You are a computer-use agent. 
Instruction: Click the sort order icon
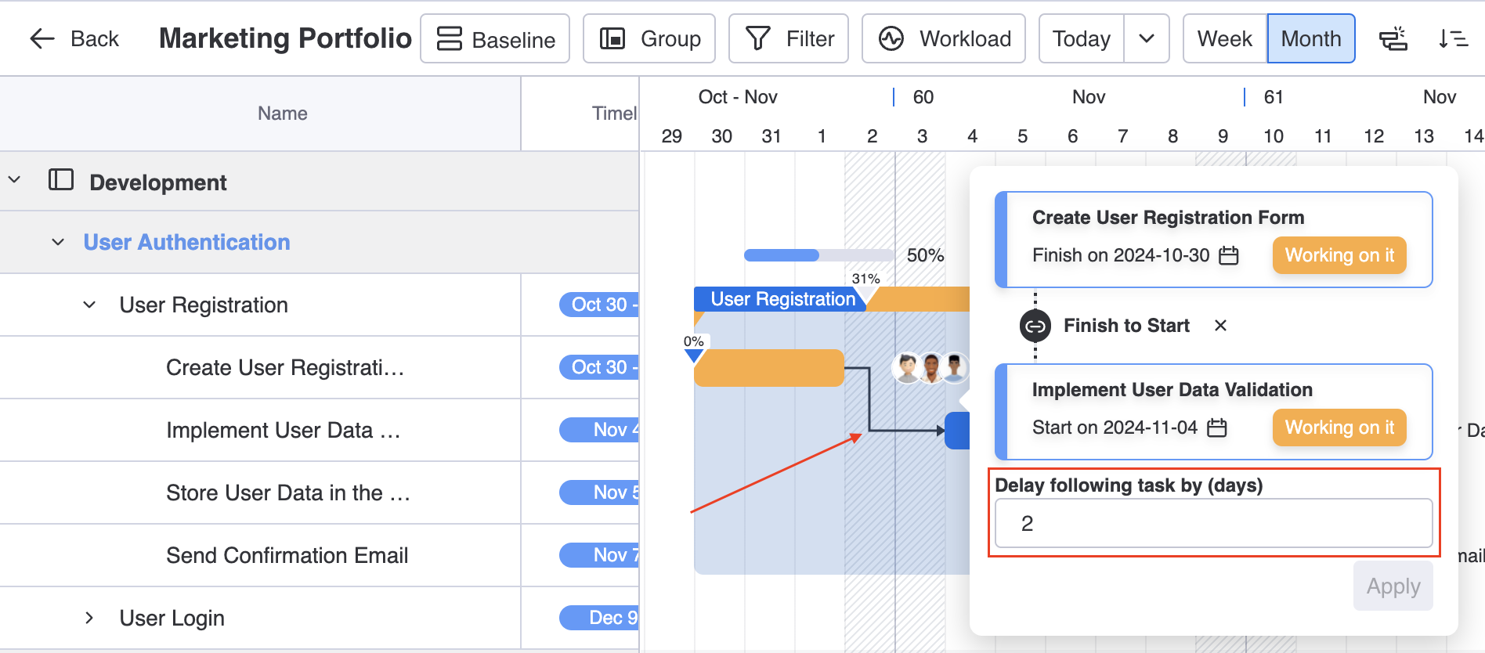click(1453, 38)
